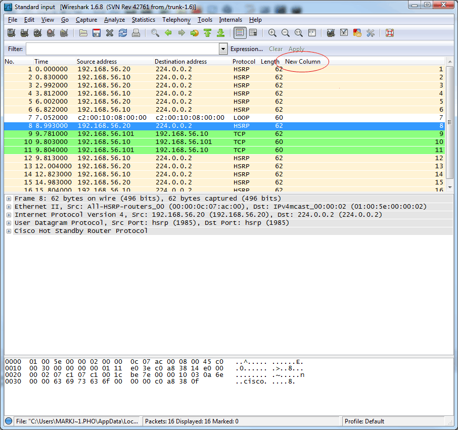The image size is (458, 430).
Task: Jump to the last packet
Action: point(221,33)
